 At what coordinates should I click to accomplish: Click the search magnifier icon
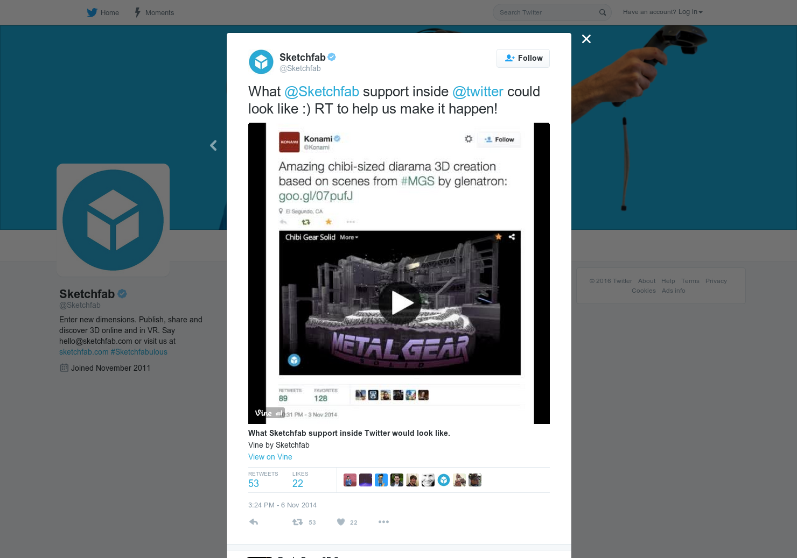pos(602,12)
